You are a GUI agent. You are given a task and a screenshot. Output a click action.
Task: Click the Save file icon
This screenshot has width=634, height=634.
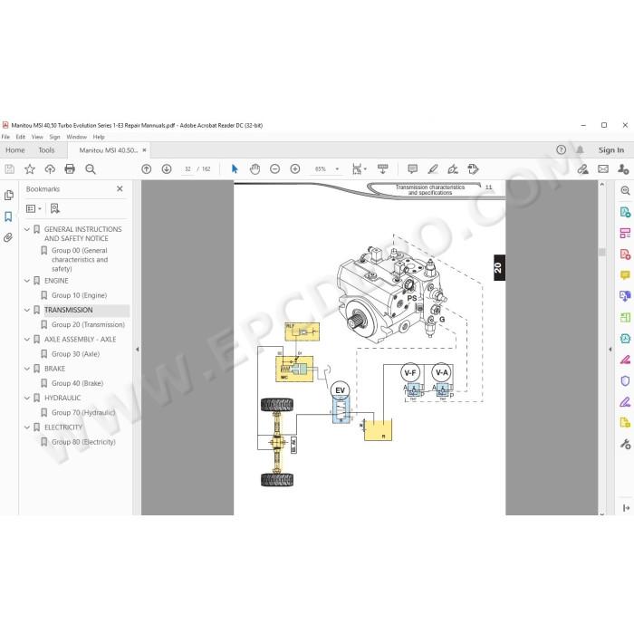[x=9, y=169]
